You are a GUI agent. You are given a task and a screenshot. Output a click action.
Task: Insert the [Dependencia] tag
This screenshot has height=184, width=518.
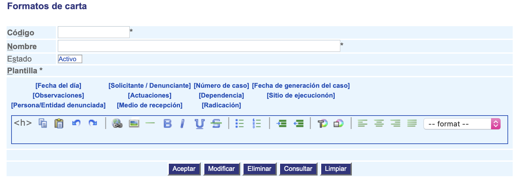pos(221,95)
